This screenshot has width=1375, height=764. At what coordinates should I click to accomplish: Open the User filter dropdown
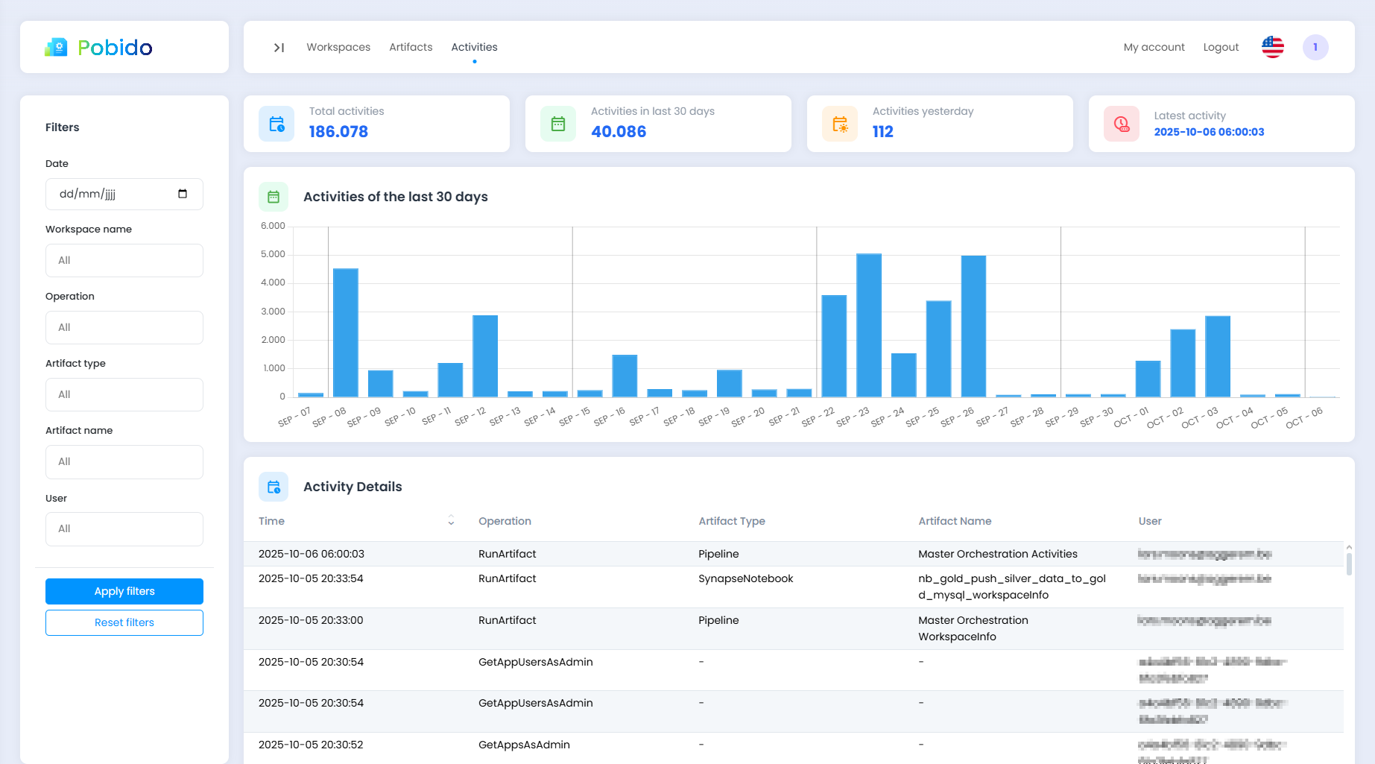click(x=124, y=529)
